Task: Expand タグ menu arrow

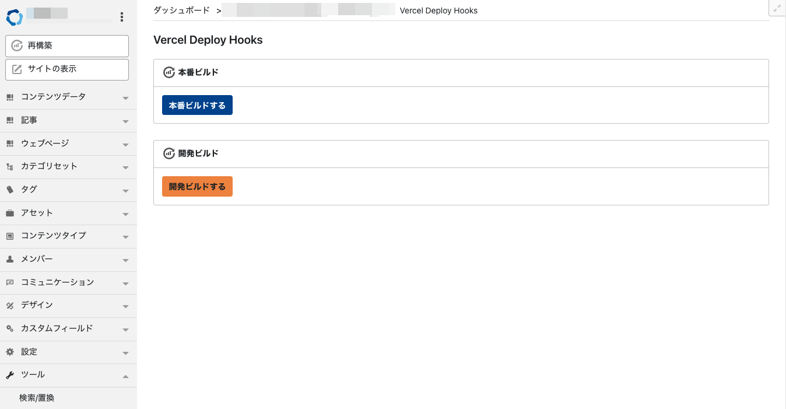Action: tap(126, 191)
